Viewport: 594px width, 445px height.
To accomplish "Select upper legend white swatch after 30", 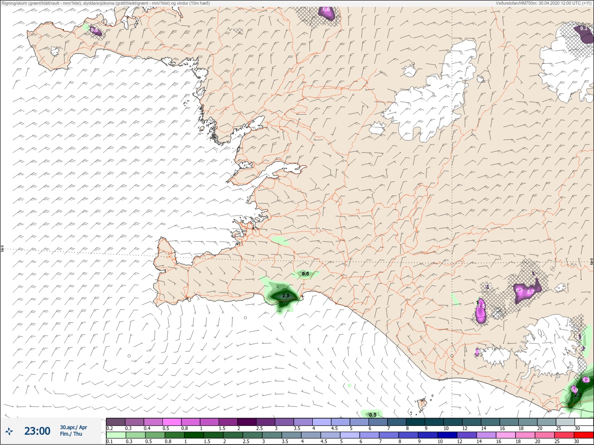I will point(584,422).
